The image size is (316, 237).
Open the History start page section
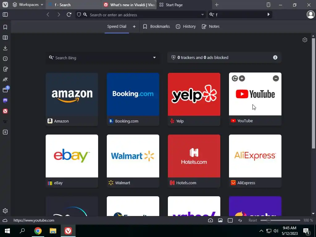(185, 27)
